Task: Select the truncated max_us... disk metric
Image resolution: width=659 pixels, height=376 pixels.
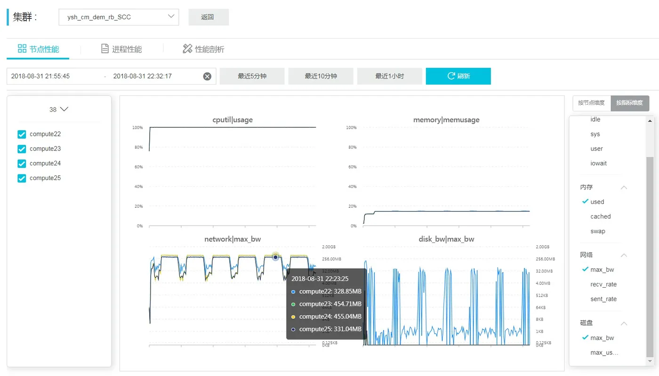Action: coord(604,352)
